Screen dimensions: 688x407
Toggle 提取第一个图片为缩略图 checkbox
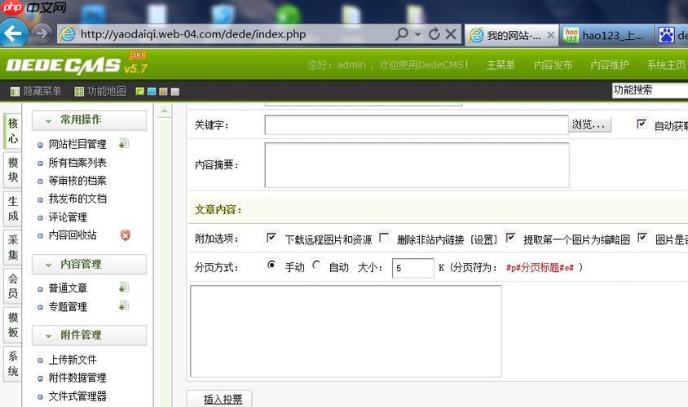tap(510, 238)
